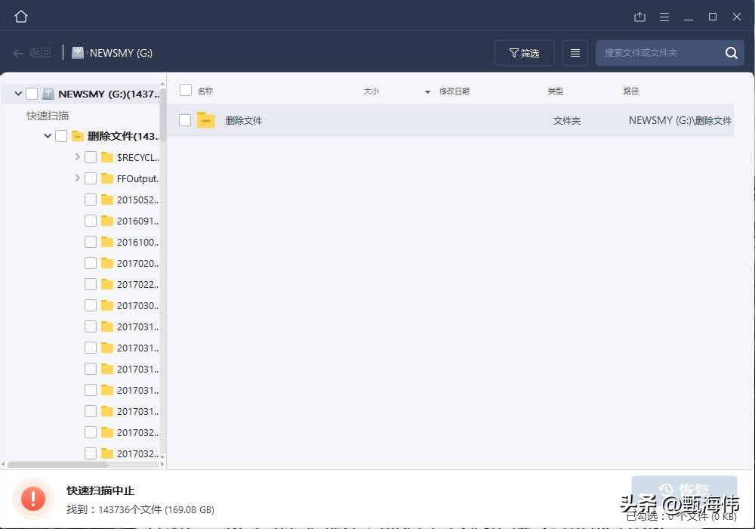755x529 pixels.
Task: Check the 删除文件 row checkbox
Action: coord(185,119)
